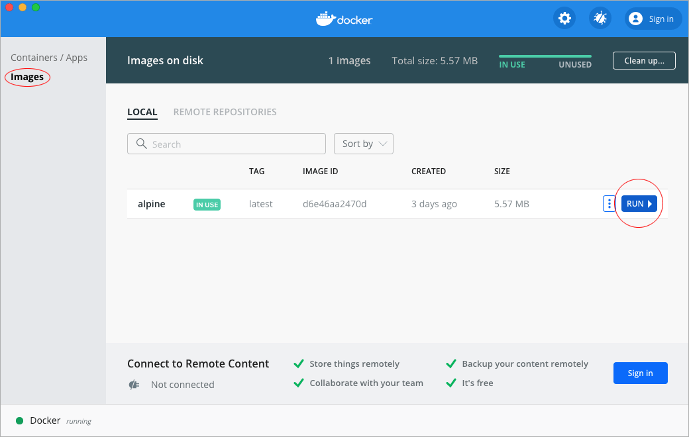Click the SIZE column header
Viewport: 689px width, 437px height.
coord(502,171)
